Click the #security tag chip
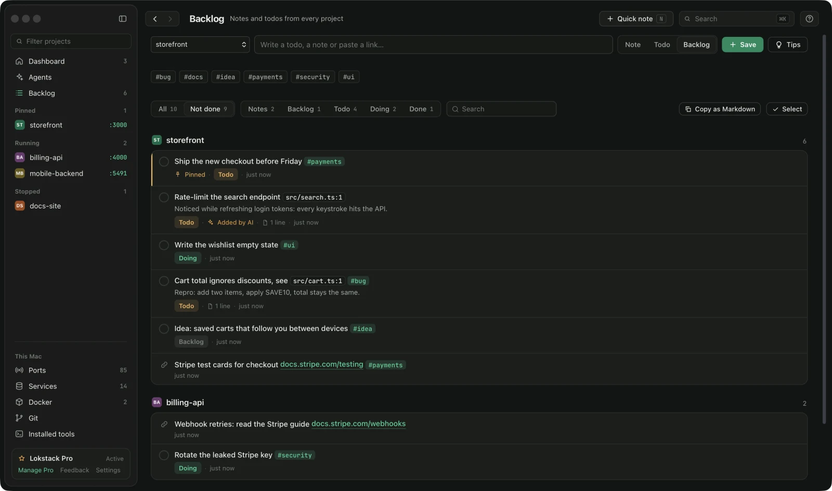 click(313, 77)
